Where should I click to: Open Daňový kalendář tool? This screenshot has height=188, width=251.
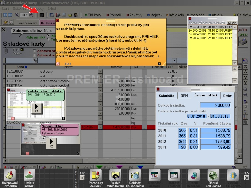tap(174, 178)
